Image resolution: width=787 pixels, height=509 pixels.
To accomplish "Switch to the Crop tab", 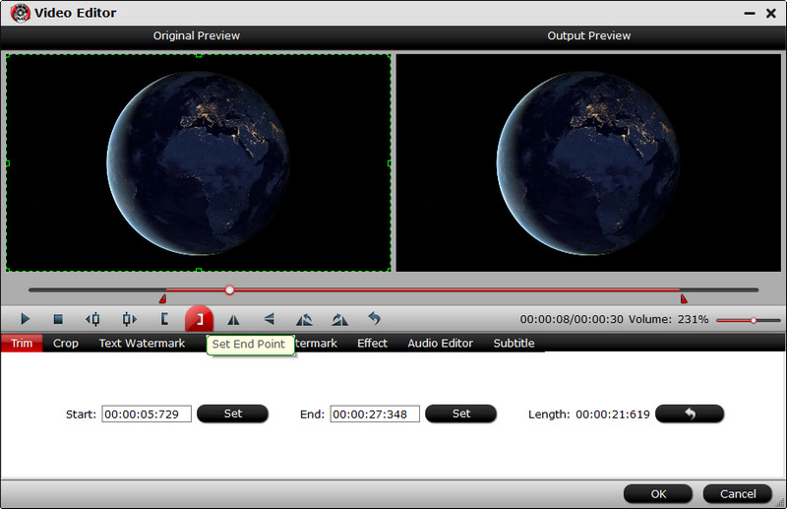I will [x=66, y=344].
